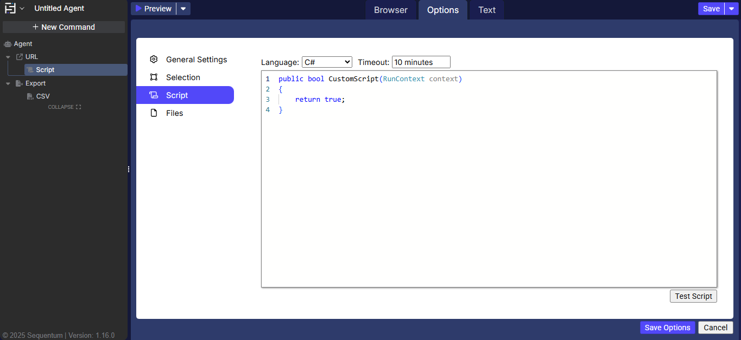Click the Selection bounding-box icon
741x340 pixels.
click(x=154, y=77)
